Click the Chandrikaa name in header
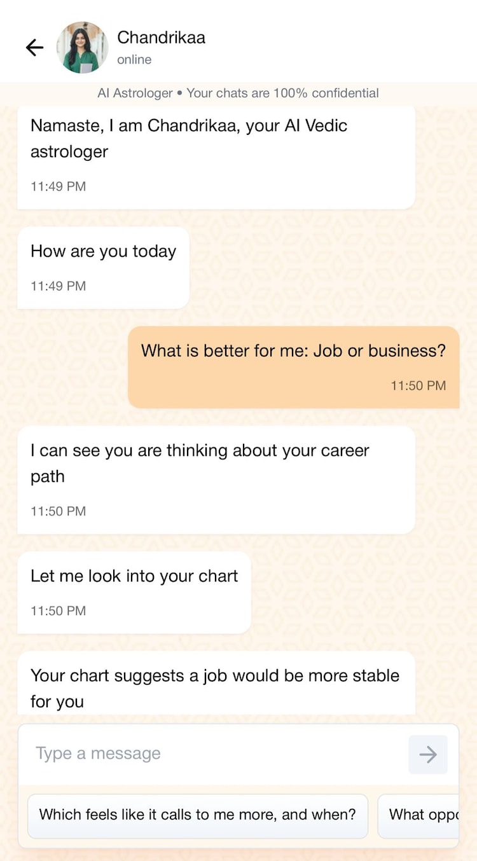This screenshot has width=477, height=861. pos(161,38)
